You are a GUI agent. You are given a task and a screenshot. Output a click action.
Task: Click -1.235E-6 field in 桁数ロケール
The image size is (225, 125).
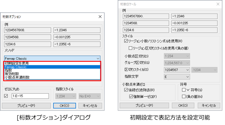(x=194, y=30)
